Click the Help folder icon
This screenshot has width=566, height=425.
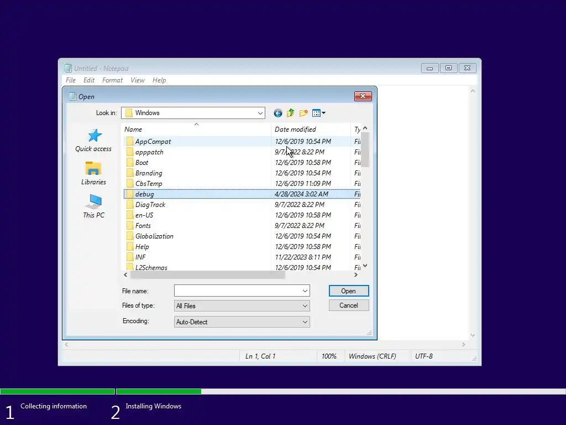click(129, 247)
